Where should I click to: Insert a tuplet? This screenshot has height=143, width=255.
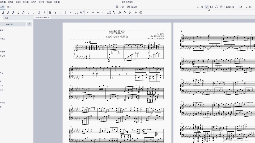(x=109, y=12)
